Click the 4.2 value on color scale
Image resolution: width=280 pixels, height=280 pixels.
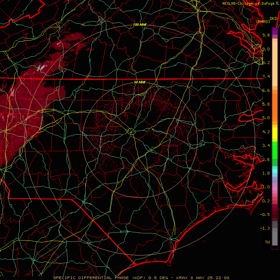(x=266, y=132)
